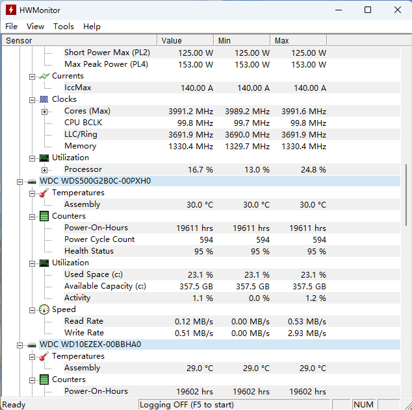Collapse WD10EZEX Temperatures group
The image size is (412, 410).
pos(32,357)
